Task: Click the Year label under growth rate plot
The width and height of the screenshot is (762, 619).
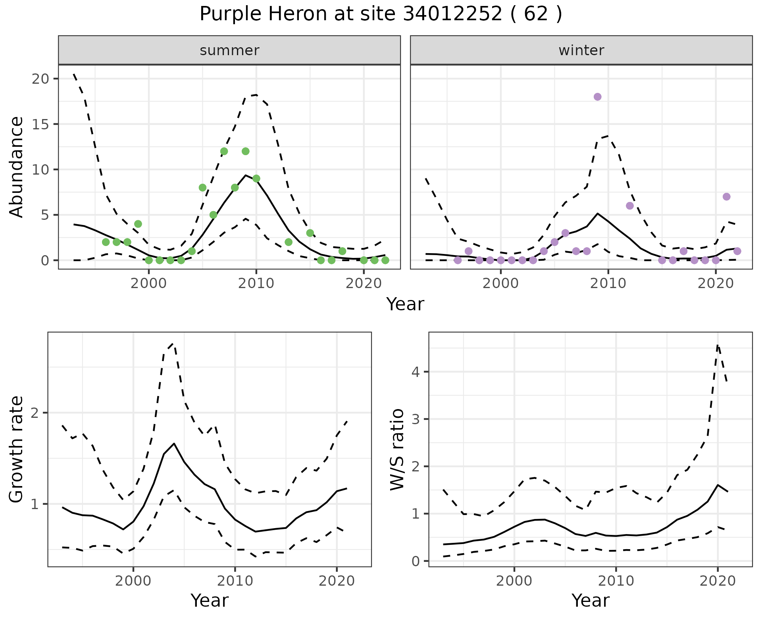Action: pyautogui.click(x=210, y=600)
